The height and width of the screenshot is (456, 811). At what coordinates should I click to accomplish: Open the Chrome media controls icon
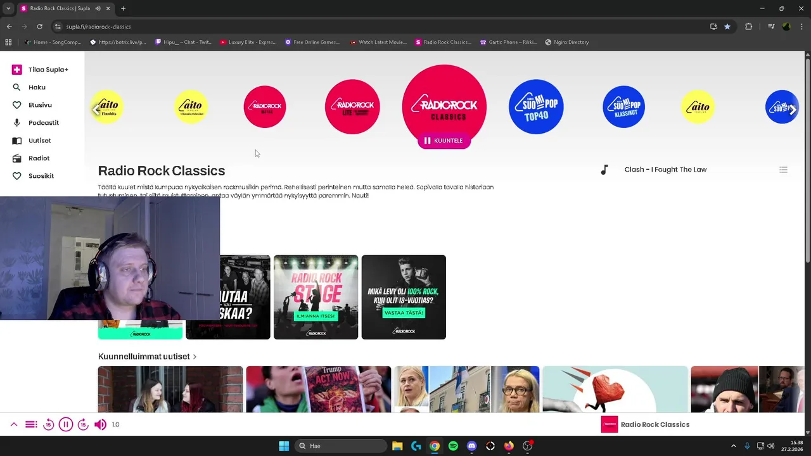pos(771,27)
